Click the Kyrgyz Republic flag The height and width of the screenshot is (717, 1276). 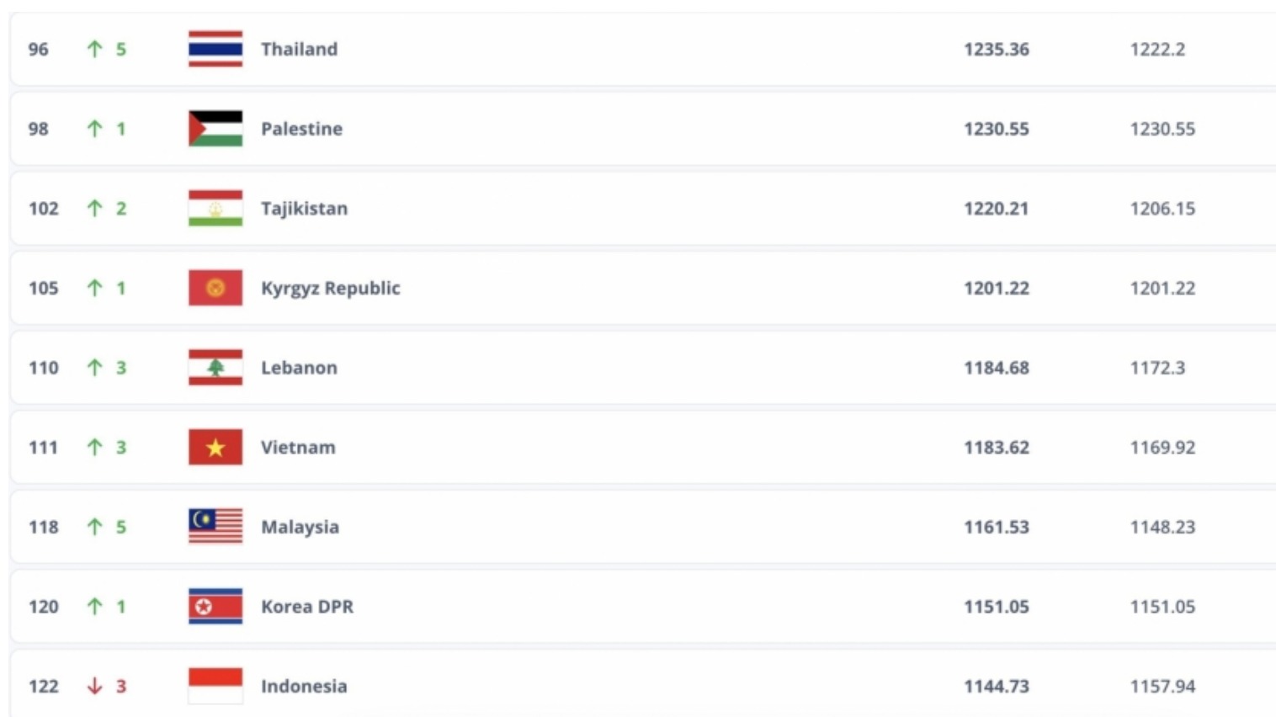tap(215, 288)
